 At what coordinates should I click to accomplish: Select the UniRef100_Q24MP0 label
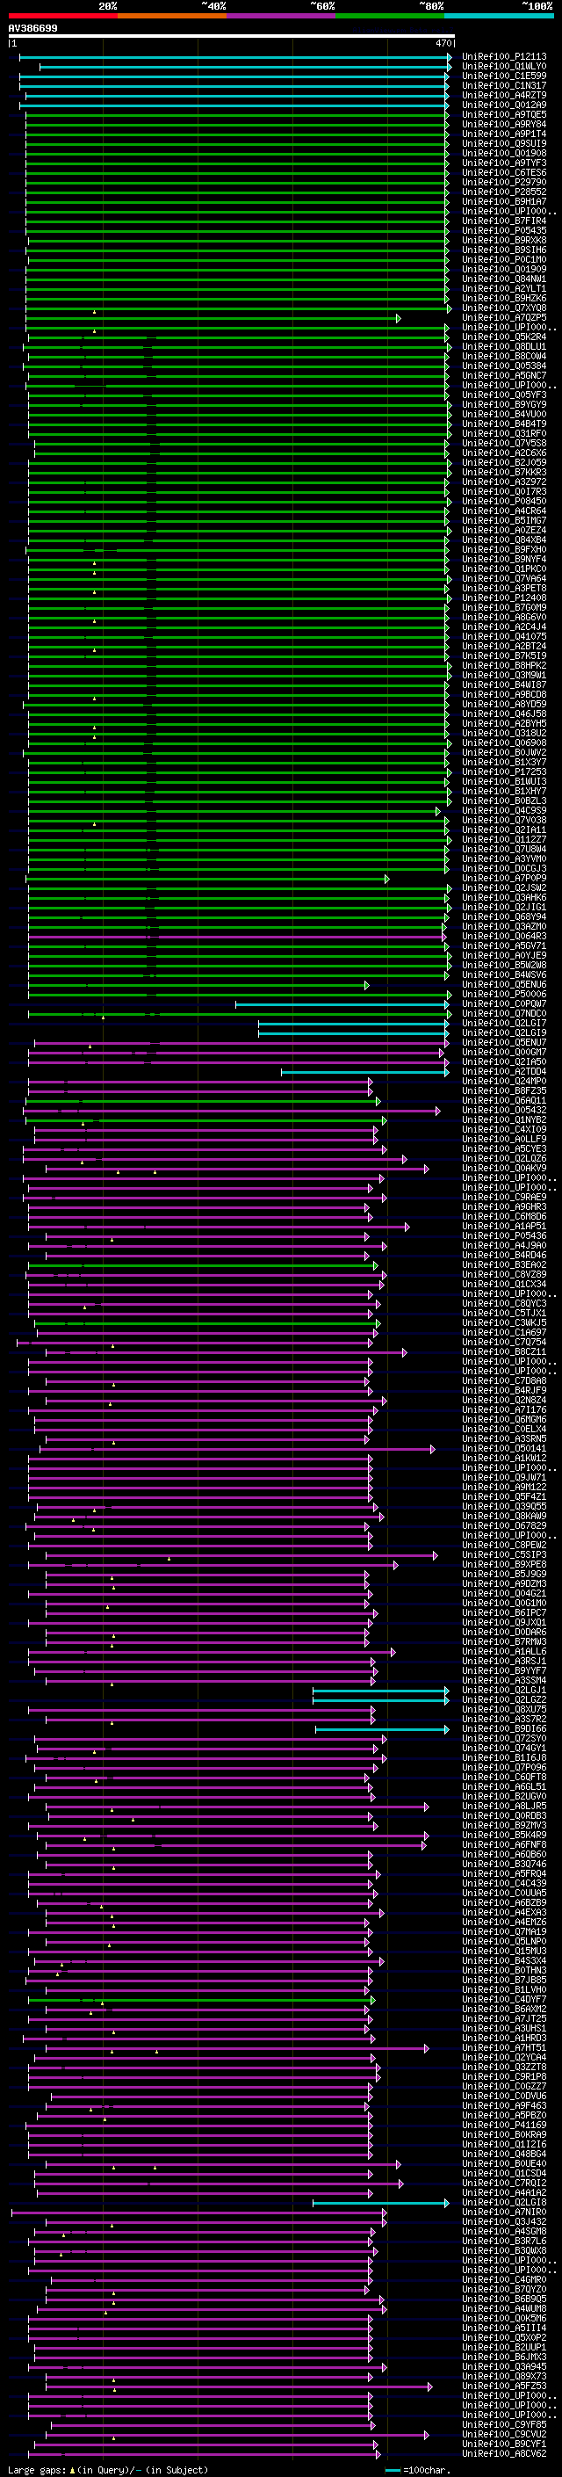[x=504, y=1081]
